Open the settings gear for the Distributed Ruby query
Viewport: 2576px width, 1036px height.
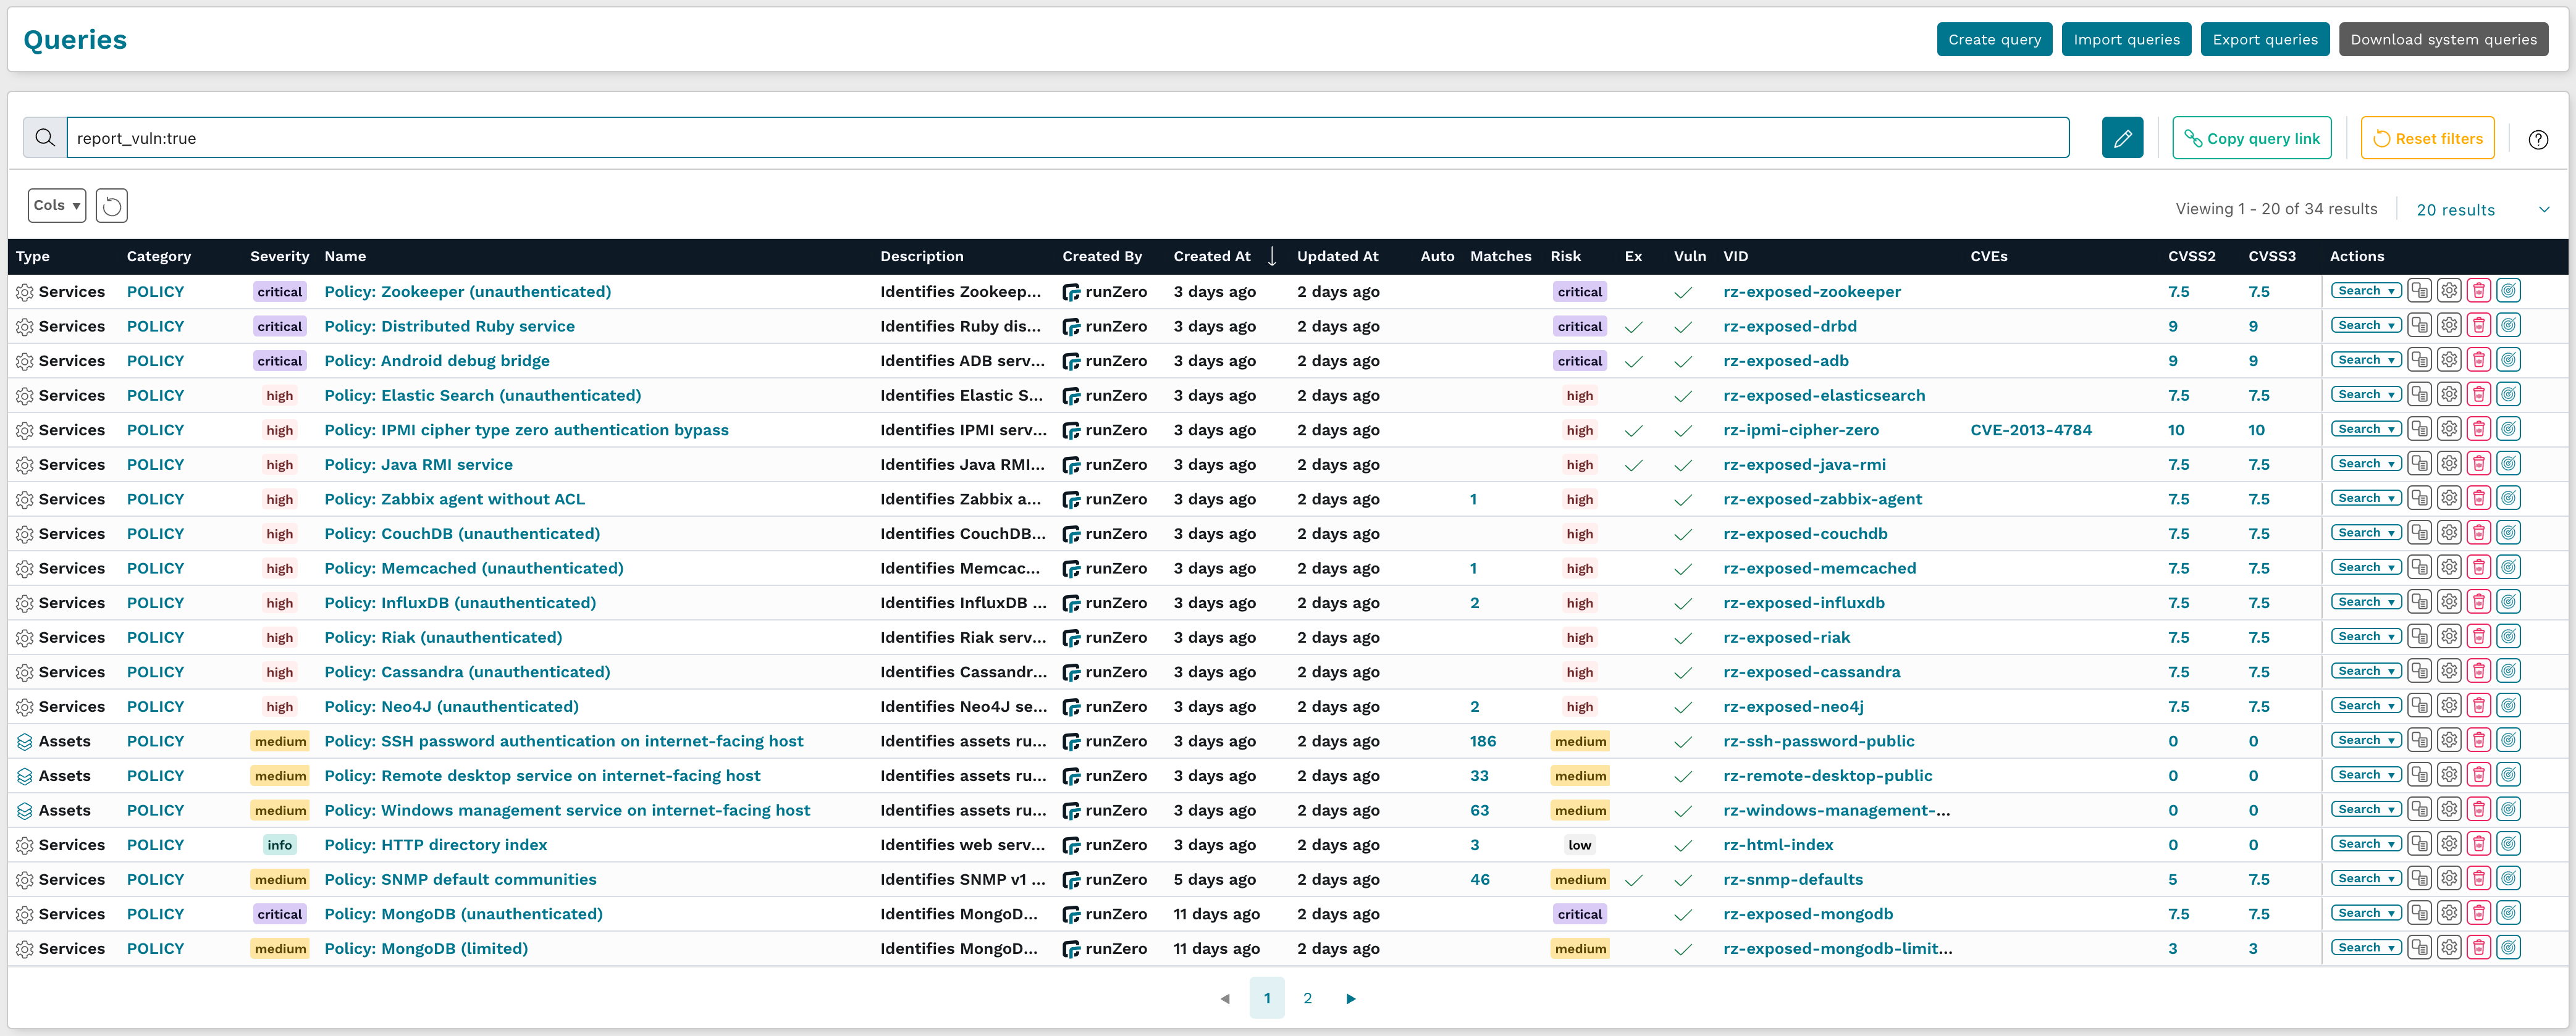(x=2449, y=325)
